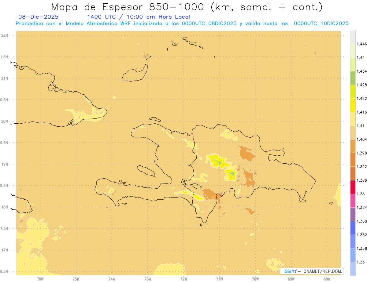367x283 pixels.
Task: Click the '18N' latitude axis label
Action: [5, 207]
